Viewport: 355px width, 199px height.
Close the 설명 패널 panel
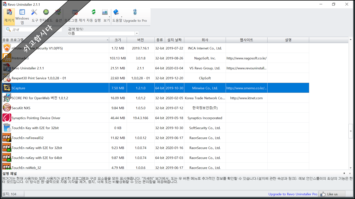350,173
